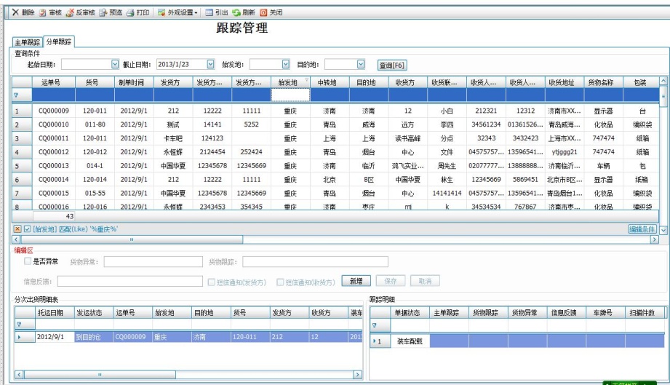Expand the 目的地 combo box
670x385 pixels.
coord(361,64)
